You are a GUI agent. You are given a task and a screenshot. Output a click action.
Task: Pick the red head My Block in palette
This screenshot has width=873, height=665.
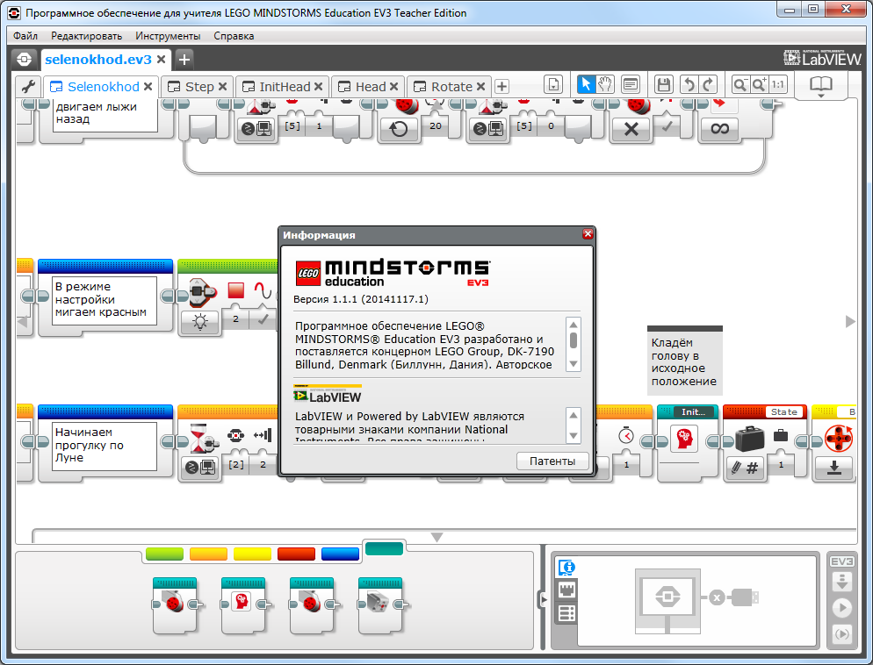click(243, 606)
